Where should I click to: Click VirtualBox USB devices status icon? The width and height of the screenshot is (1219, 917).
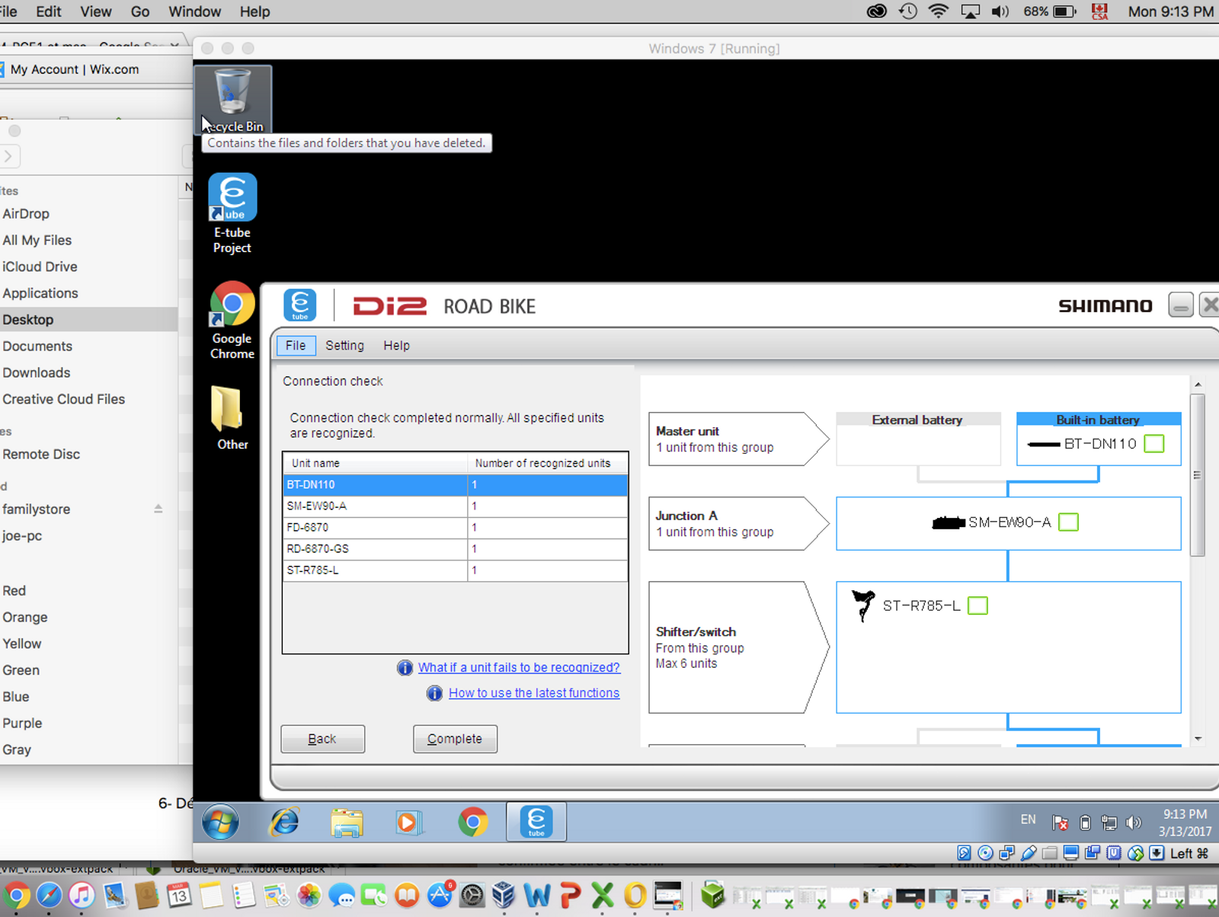pos(1029,853)
